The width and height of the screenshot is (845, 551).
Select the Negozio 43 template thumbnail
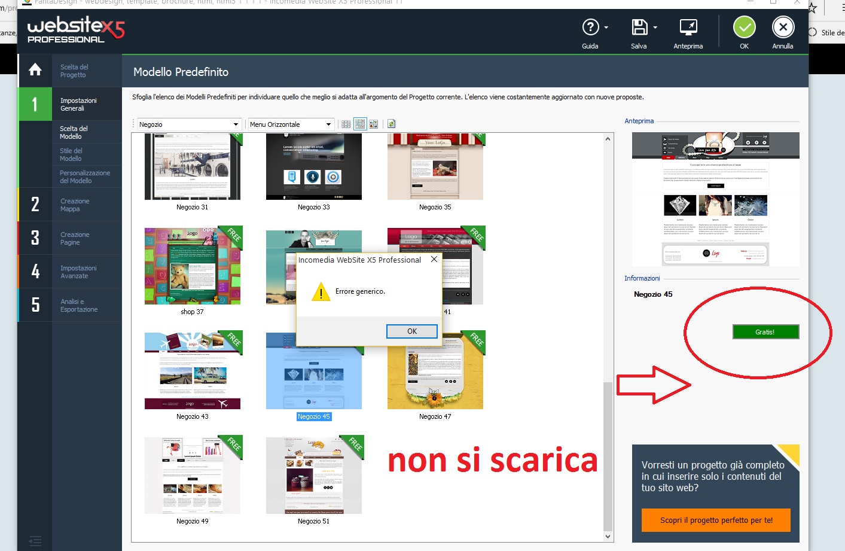[193, 371]
